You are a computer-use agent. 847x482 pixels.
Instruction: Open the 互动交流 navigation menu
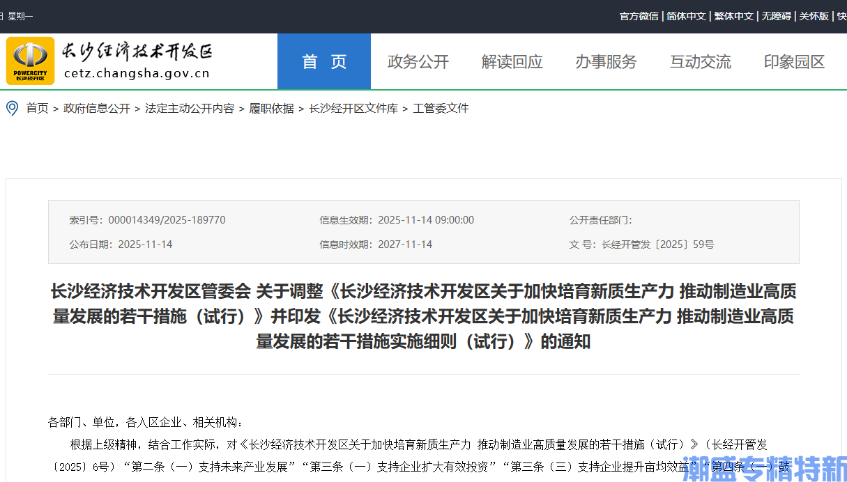click(700, 61)
